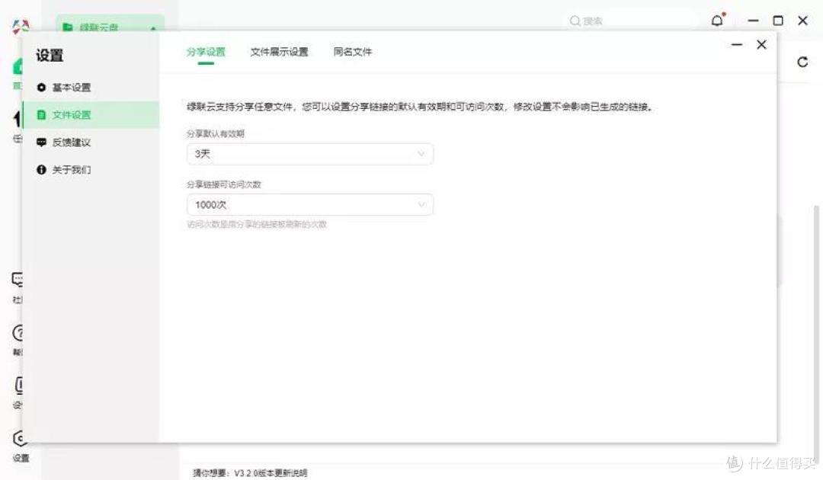This screenshot has height=480, width=823.
Task: Close the settings dialog
Action: tap(761, 45)
